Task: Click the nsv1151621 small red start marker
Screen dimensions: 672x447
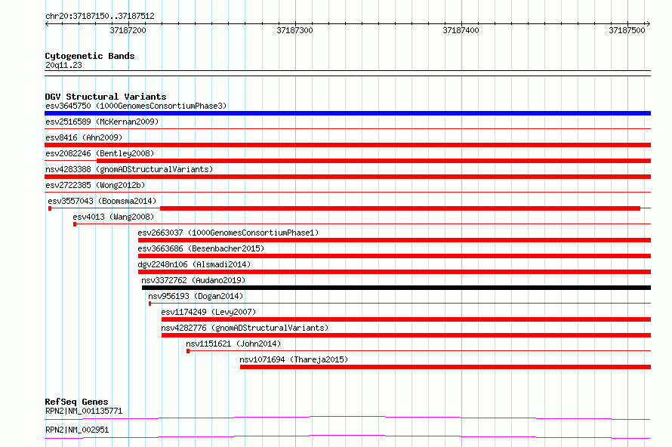Action: tap(188, 351)
